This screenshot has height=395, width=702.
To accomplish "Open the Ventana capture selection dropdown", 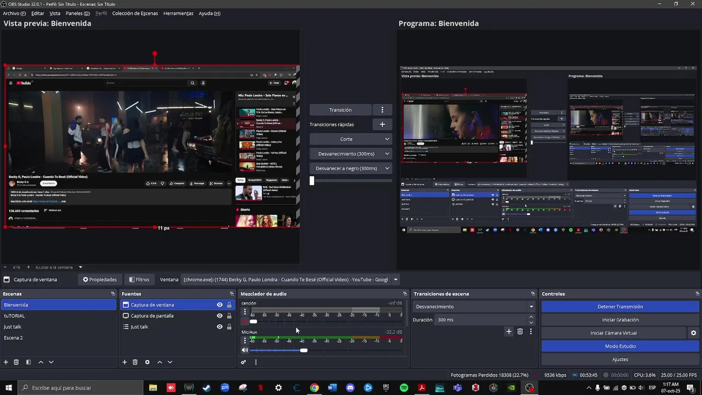I will [291, 280].
